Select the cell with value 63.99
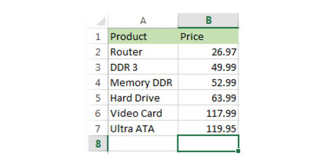Image resolution: width=336 pixels, height=163 pixels. tap(208, 98)
